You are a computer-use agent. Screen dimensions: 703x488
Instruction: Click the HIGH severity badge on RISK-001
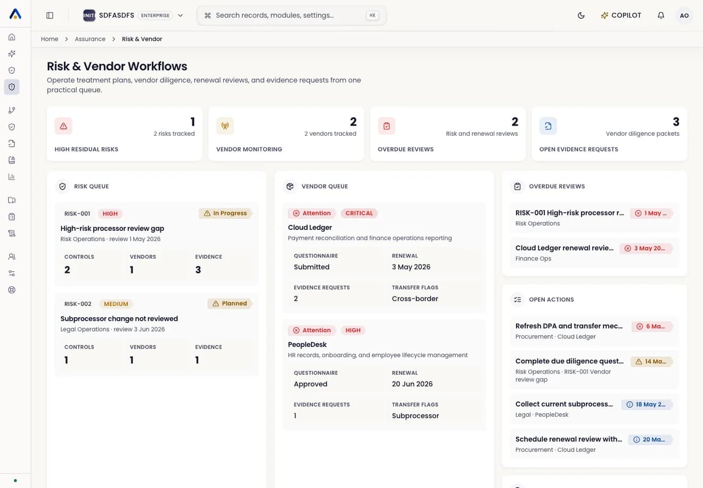point(110,213)
